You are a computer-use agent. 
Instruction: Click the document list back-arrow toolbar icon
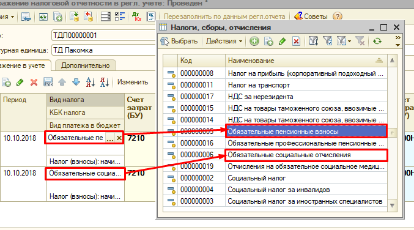(26, 17)
